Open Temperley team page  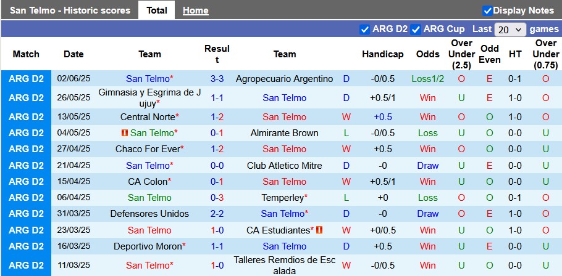(282, 198)
